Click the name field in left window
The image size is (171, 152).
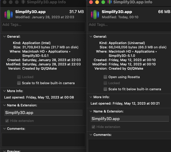pos(43,113)
